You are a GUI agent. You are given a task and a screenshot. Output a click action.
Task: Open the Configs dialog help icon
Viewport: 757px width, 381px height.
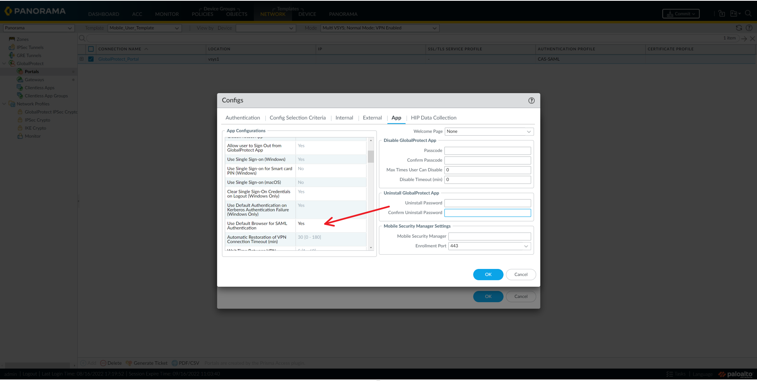coord(531,100)
